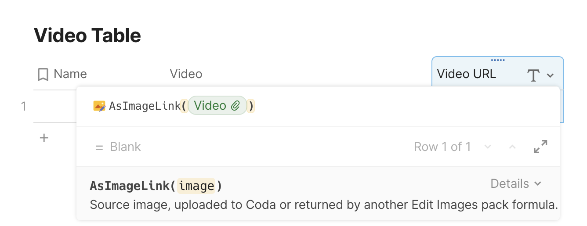Screen dimensions: 587x226
Task: Click the highlighted image parameter
Action: pos(196,186)
